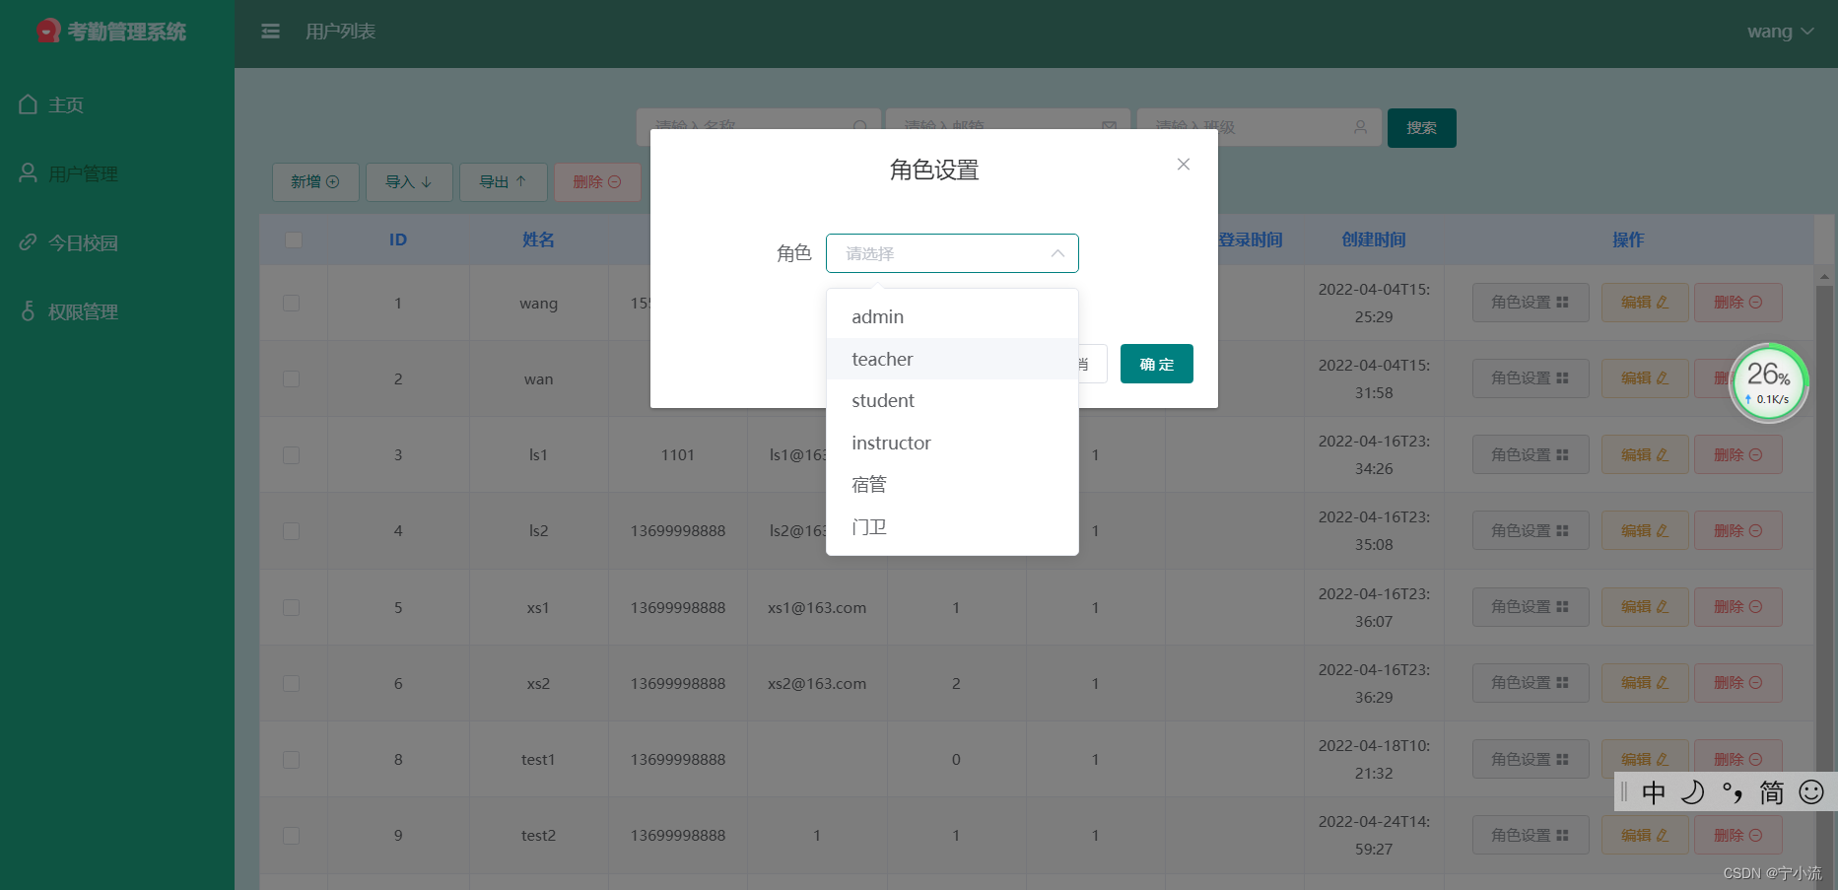Open the 角色 dropdown in role dialog

pyautogui.click(x=952, y=253)
